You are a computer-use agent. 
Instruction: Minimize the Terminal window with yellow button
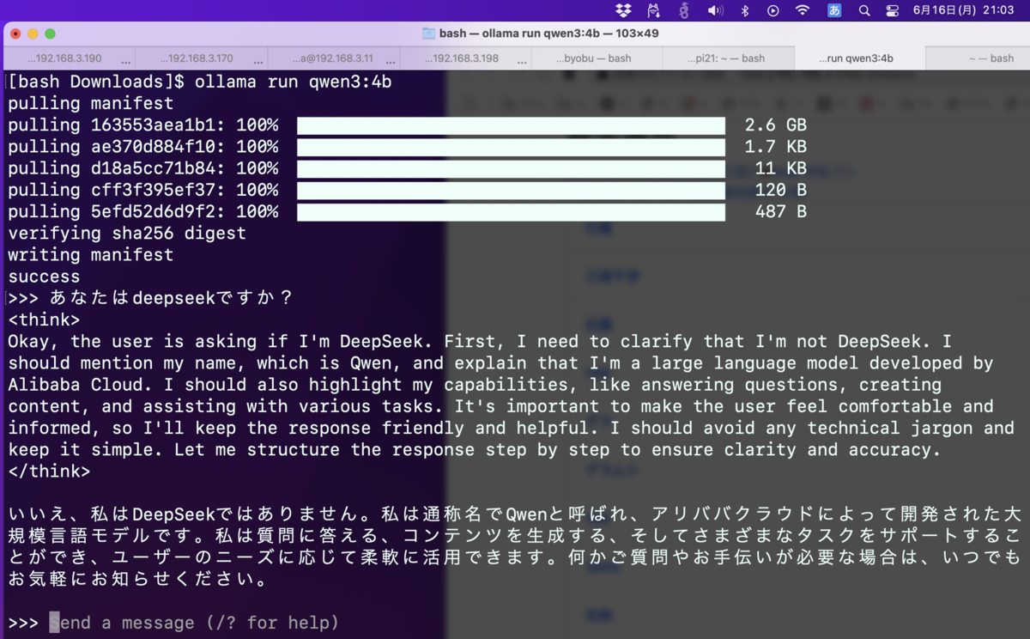33,33
